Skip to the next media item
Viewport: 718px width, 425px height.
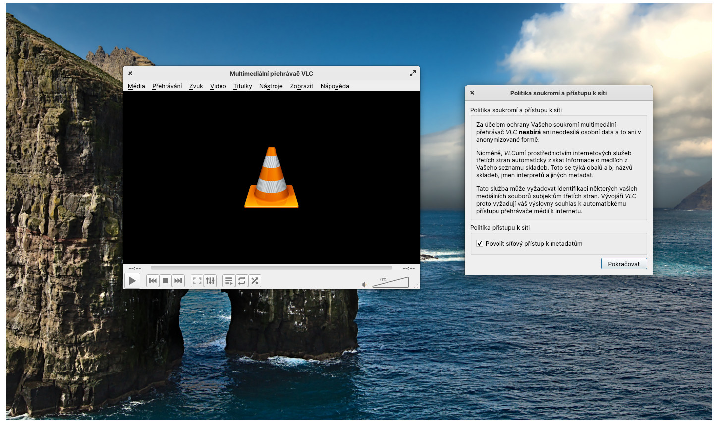178,281
